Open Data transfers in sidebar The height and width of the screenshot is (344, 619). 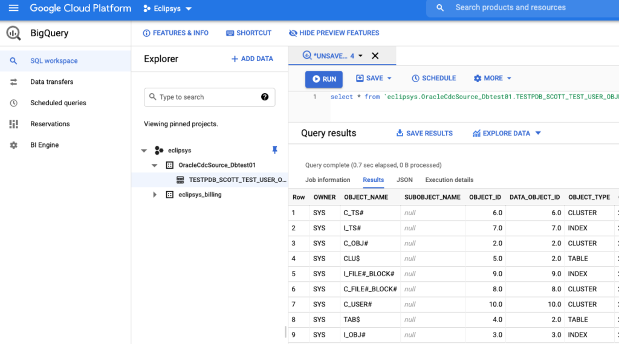coord(51,82)
